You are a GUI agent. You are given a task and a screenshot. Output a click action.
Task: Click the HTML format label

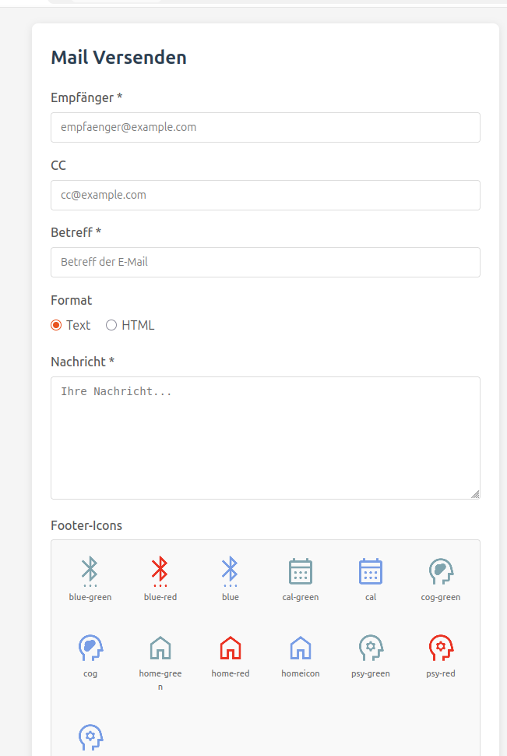tap(138, 326)
